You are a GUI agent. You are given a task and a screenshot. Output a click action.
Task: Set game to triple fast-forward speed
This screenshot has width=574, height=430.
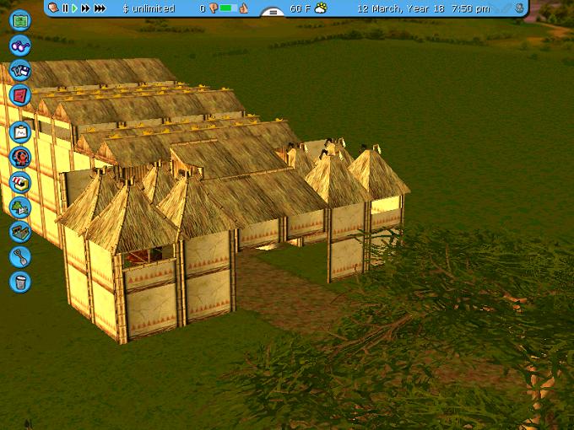click(x=100, y=8)
